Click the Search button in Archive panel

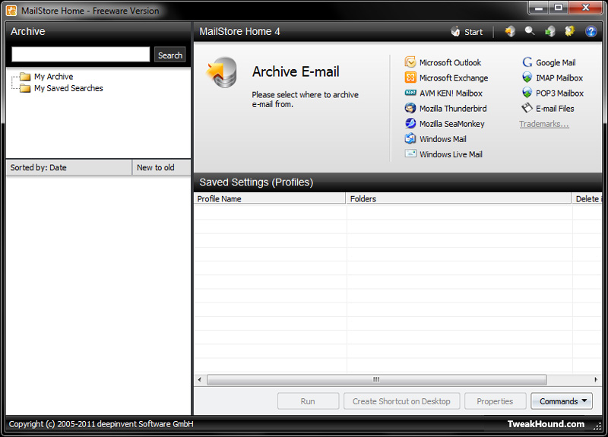(x=169, y=55)
